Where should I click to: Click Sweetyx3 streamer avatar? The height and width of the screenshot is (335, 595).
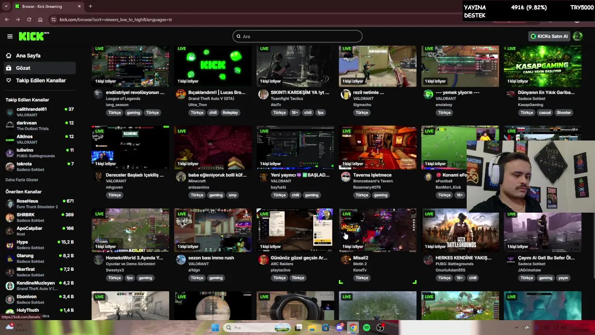(x=99, y=260)
